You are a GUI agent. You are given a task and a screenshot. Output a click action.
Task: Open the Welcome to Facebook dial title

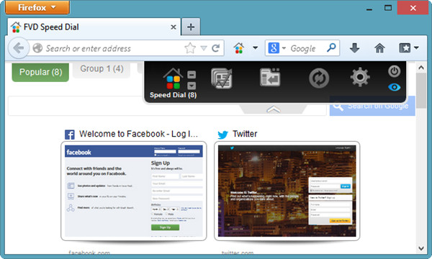tap(138, 134)
